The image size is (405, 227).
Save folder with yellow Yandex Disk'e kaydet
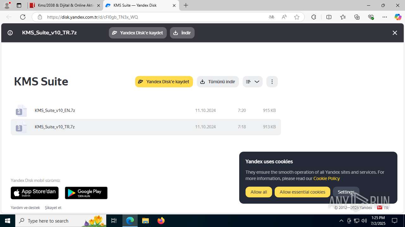coord(164,82)
